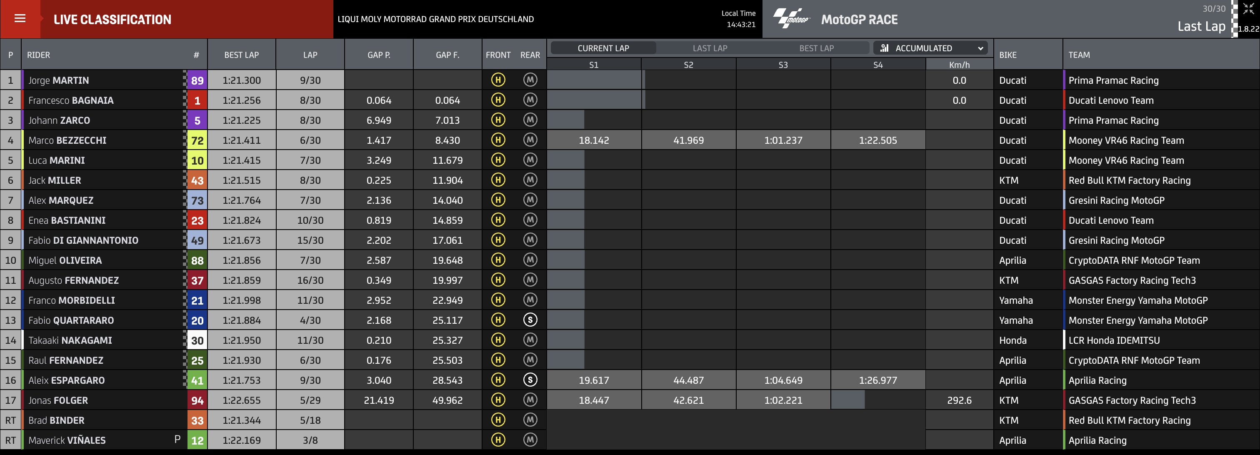
Task: Click Marini's rear tyre M icon
Action: tap(530, 160)
